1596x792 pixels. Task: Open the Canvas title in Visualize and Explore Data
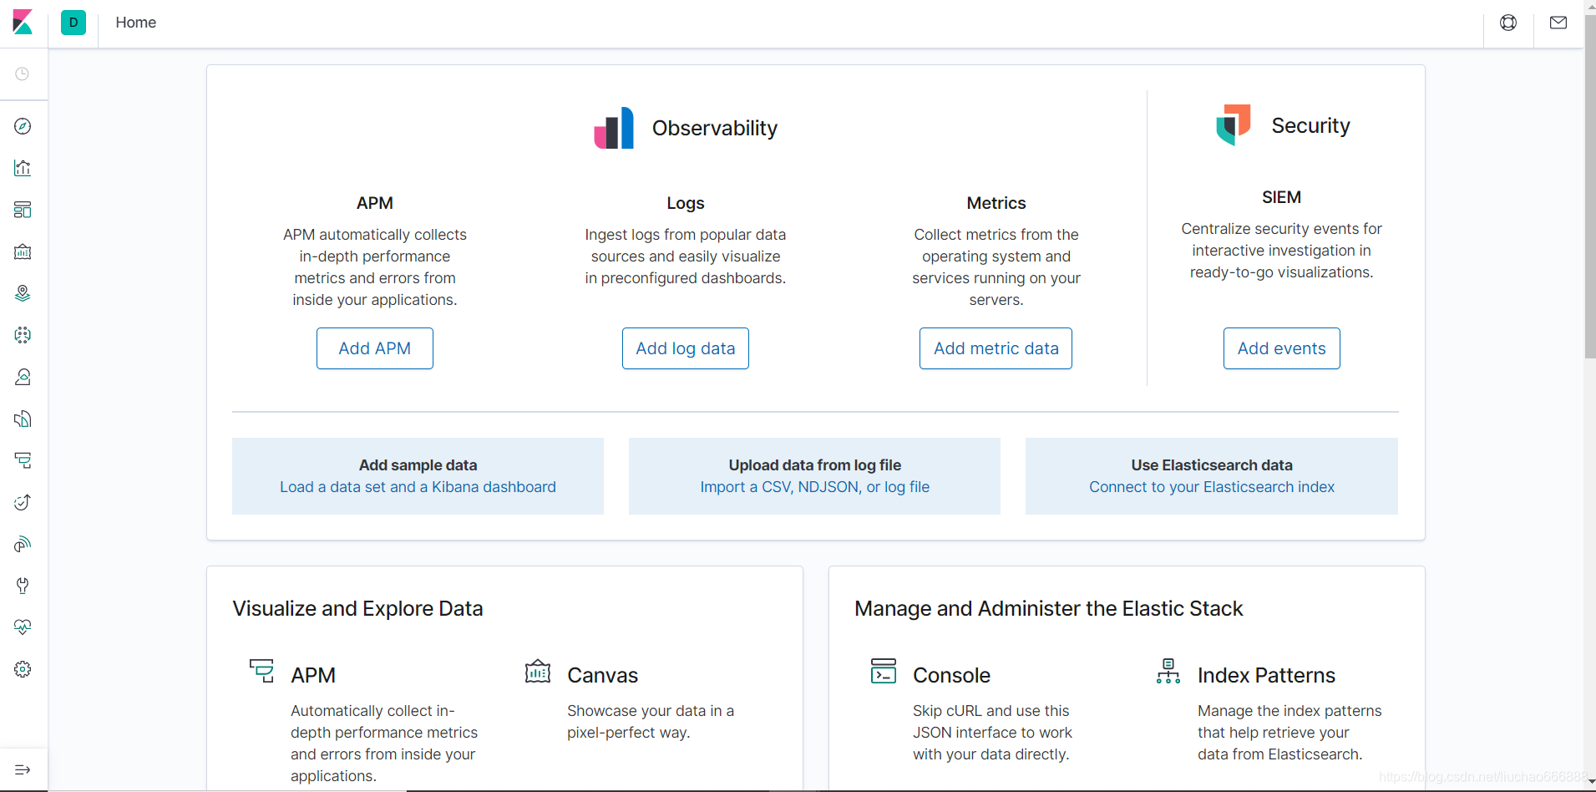pos(603,675)
